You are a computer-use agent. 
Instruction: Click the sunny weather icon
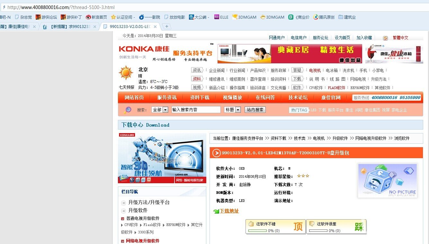pos(126,73)
